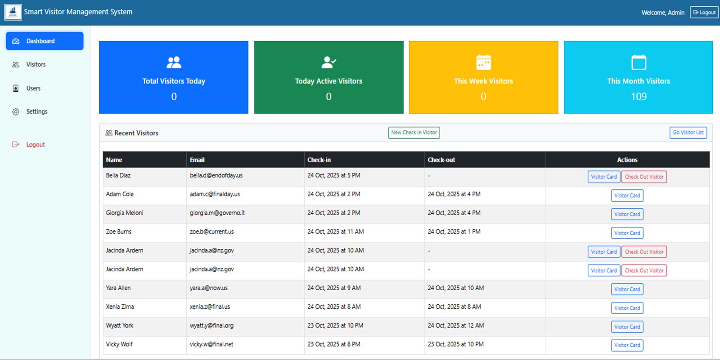The width and height of the screenshot is (720, 360).
Task: Click the Total Visitors Today people icon
Action: pyautogui.click(x=174, y=62)
